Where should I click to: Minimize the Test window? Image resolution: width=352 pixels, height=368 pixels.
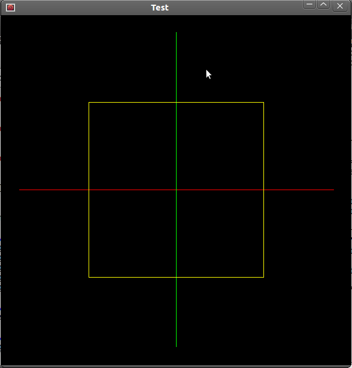pyautogui.click(x=309, y=5)
